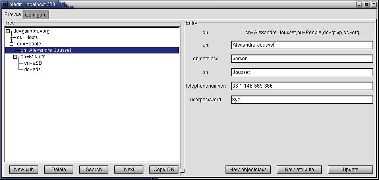Screen dimensions: 379x180
Task: Select the cn=aSD tree entry
Action: coord(33,63)
